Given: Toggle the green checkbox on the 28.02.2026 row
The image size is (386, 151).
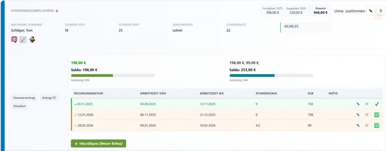Looking at the screenshot, I should coord(377,125).
